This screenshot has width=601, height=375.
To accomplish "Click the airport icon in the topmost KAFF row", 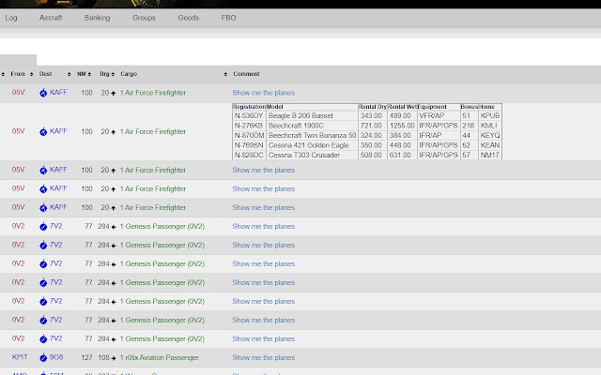I will [43, 93].
